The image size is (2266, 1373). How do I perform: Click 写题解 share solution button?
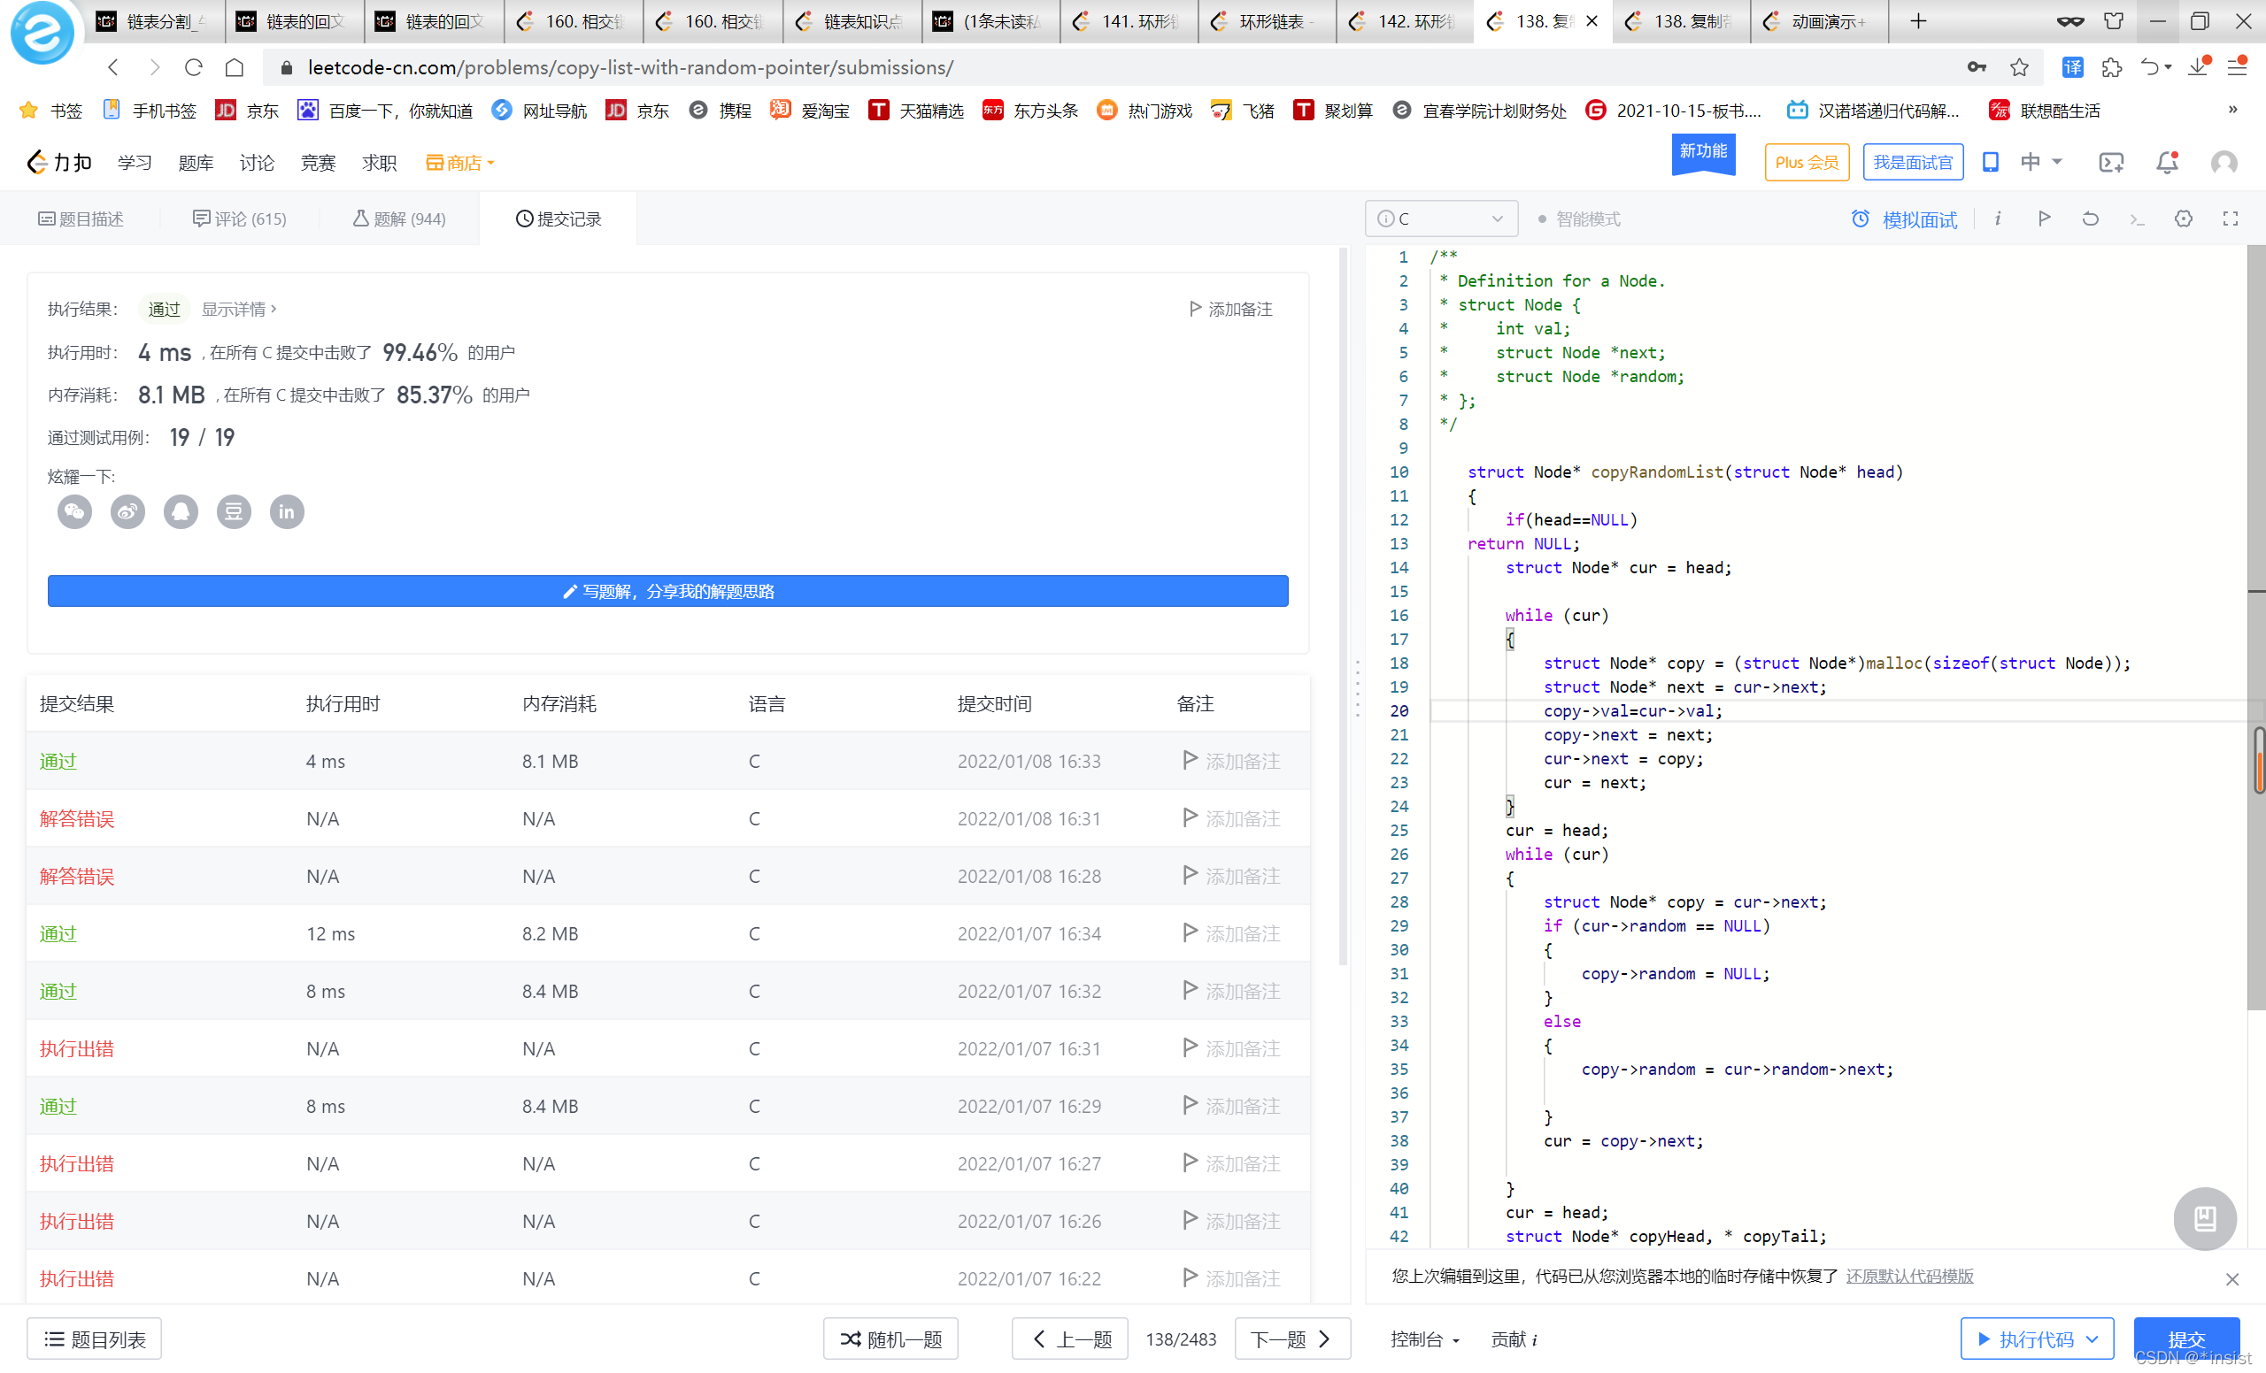click(x=667, y=591)
